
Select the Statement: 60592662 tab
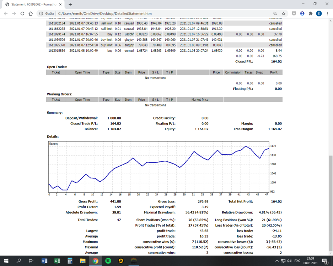tap(33, 5)
